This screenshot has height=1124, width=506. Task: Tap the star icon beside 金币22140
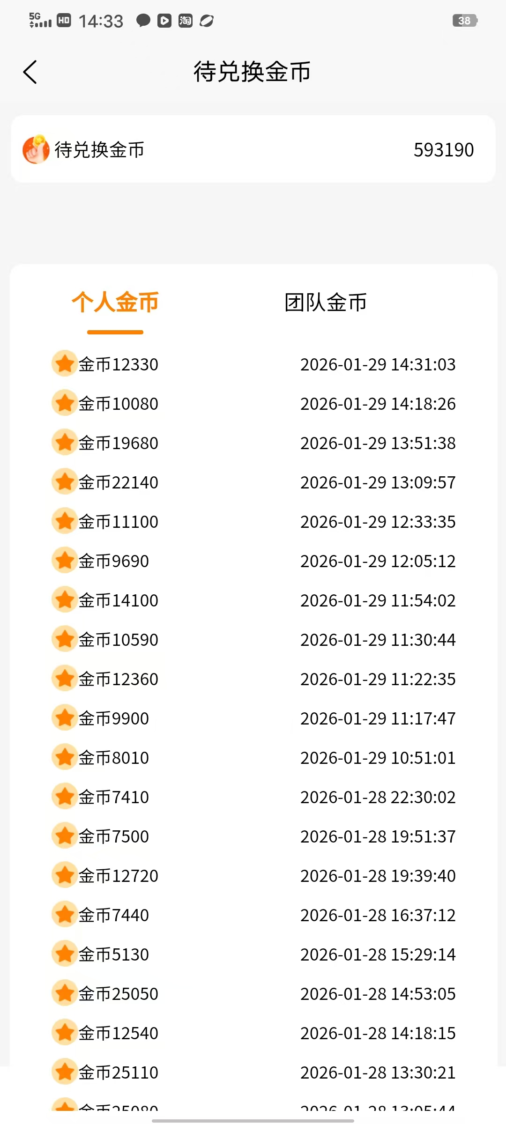[x=64, y=482]
